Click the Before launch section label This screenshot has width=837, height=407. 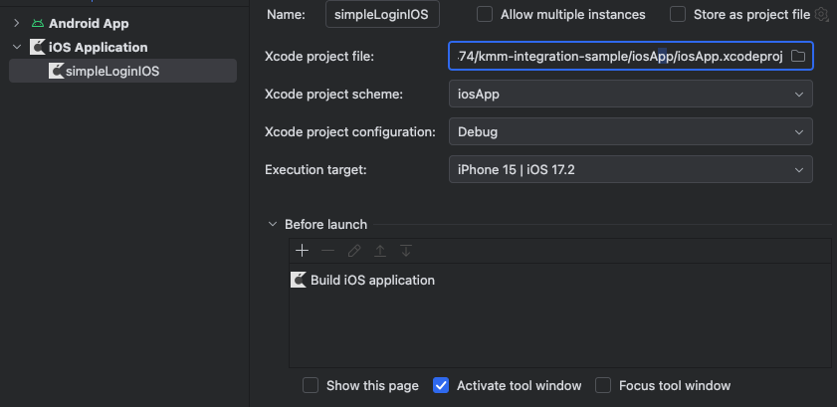pyautogui.click(x=326, y=225)
